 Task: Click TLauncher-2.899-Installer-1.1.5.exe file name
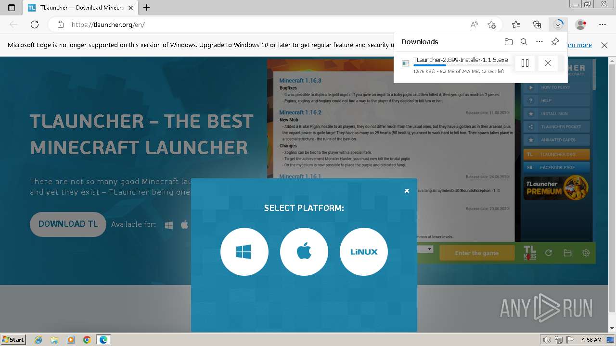point(461,60)
